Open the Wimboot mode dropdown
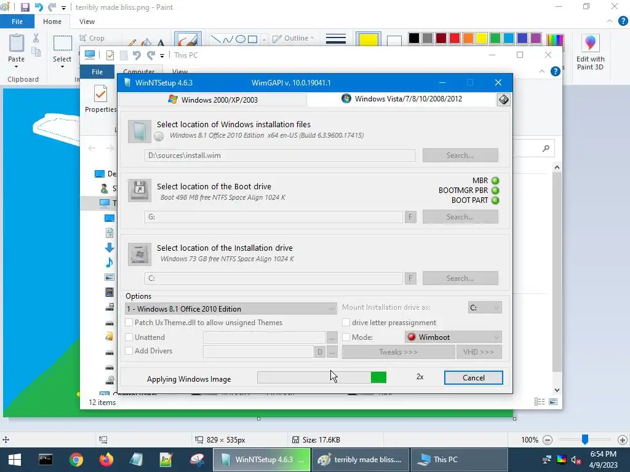This screenshot has width=630, height=472. [453, 337]
